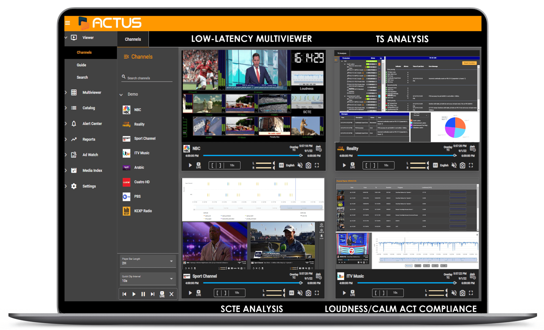Screen dimensions: 544x330
Task: Open Guide in the Viewer submenu
Action: 81,65
